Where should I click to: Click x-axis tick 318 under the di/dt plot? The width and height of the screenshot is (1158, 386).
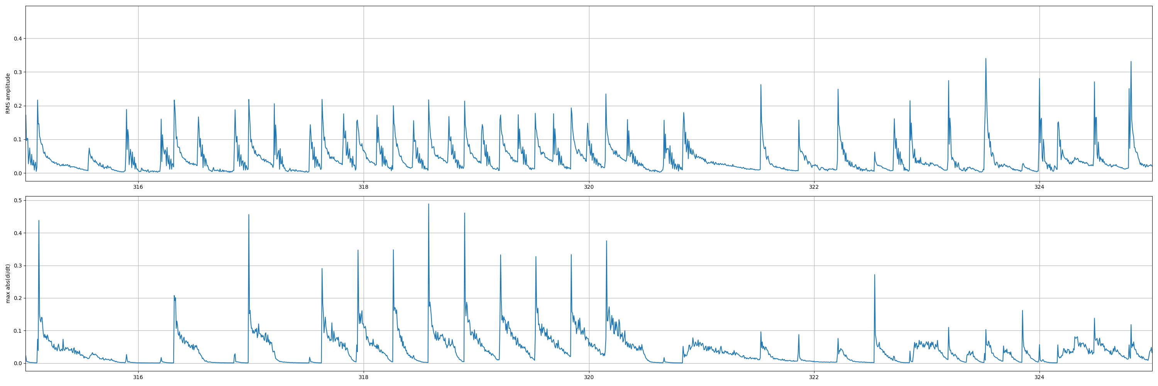[363, 378]
